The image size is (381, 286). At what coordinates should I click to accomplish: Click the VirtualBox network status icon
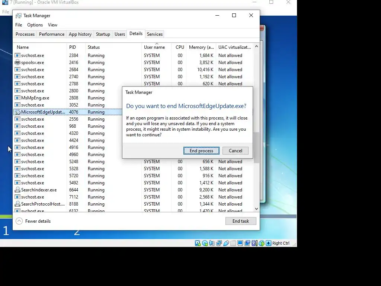[x=219, y=243]
